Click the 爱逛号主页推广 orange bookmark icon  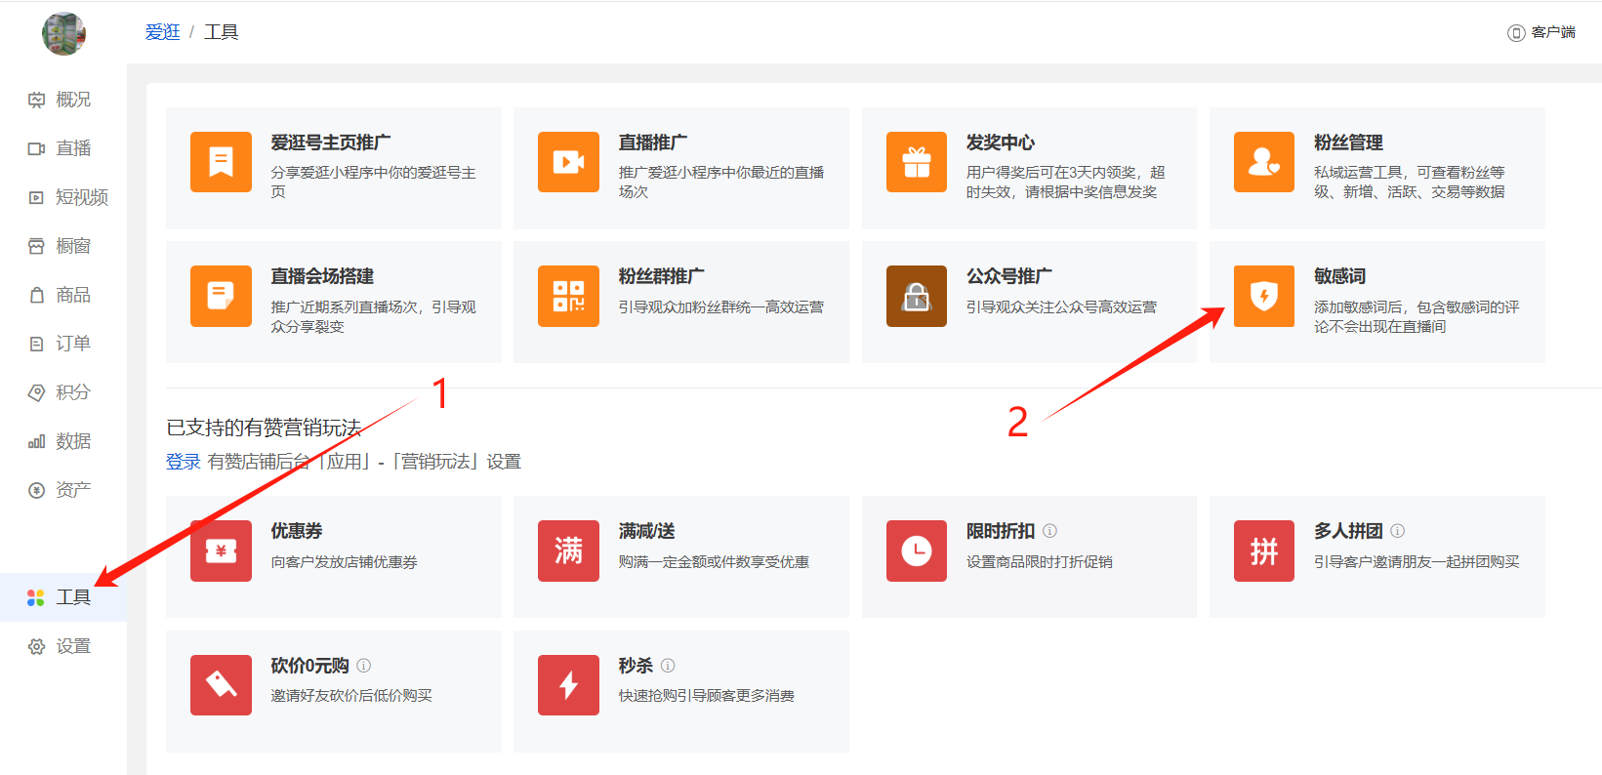(x=221, y=162)
